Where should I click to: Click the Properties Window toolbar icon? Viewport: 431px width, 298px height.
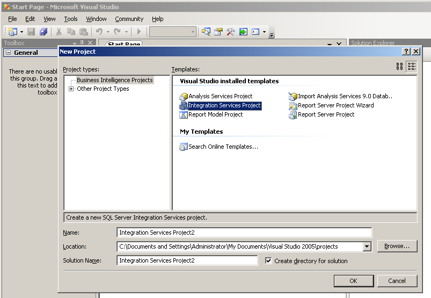(x=218, y=32)
